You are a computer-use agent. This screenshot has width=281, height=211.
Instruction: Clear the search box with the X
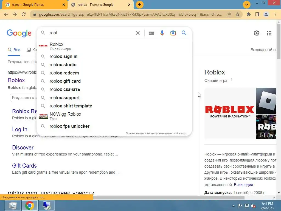[138, 33]
